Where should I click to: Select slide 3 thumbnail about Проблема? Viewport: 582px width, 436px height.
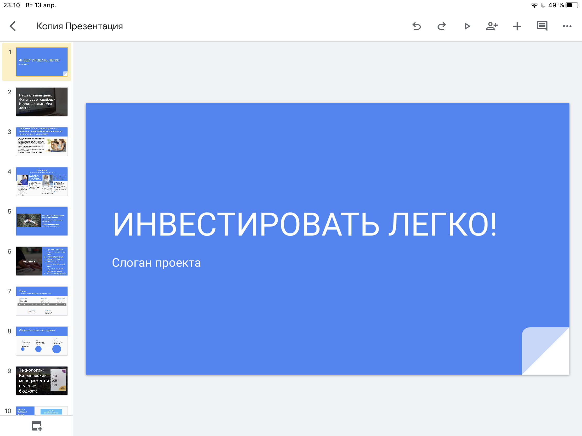(x=42, y=141)
